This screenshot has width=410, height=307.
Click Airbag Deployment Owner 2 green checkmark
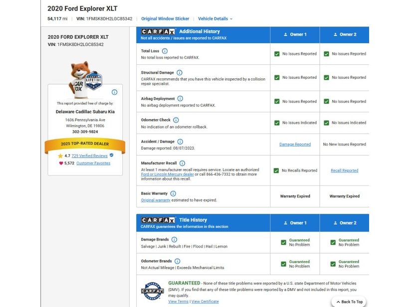pyautogui.click(x=326, y=101)
